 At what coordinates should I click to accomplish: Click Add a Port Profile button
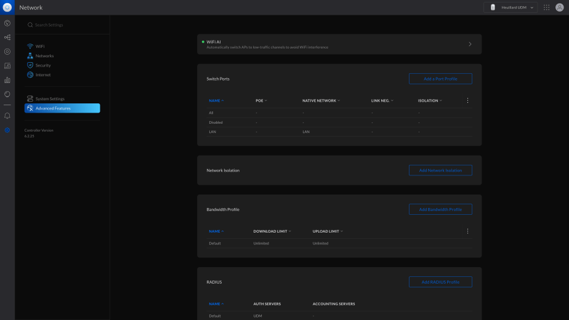point(440,79)
